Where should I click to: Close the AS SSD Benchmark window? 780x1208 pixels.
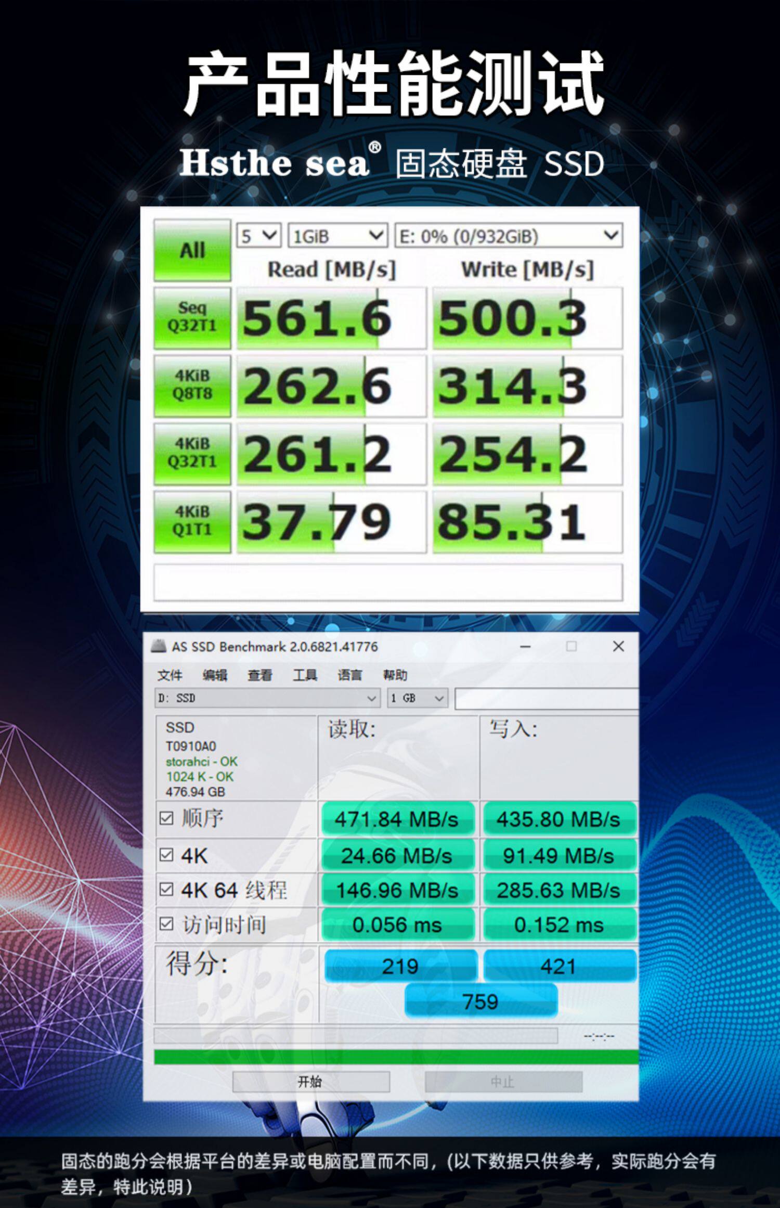618,646
